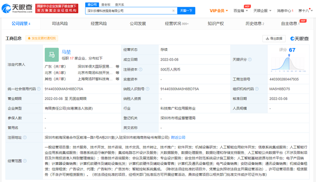Select the 自主信息 tab
The image size is (316, 182).
(x=290, y=24)
